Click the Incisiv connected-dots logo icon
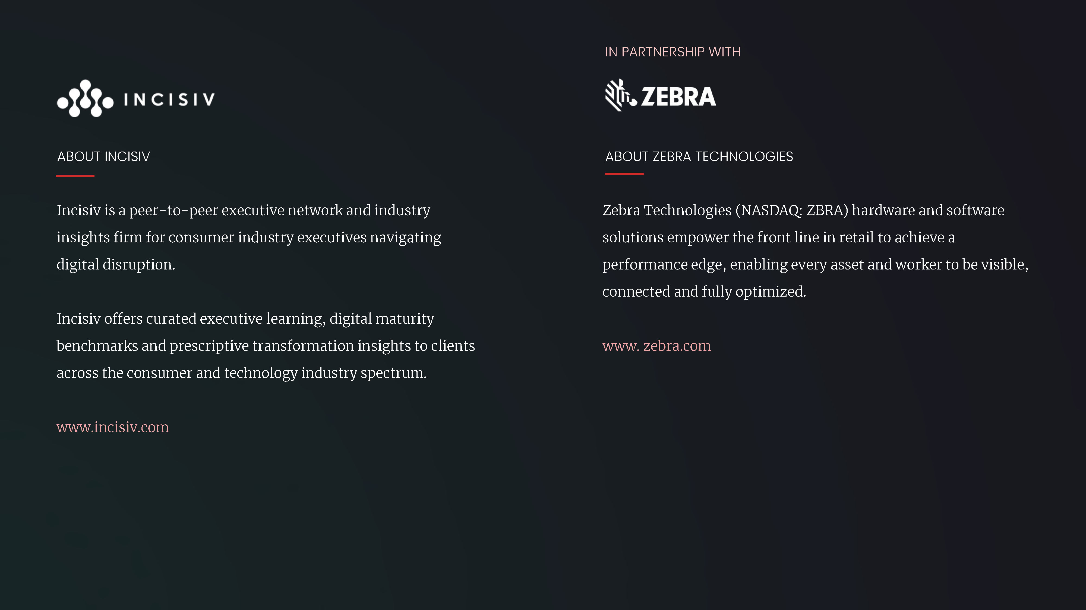1086x610 pixels. coord(85,98)
